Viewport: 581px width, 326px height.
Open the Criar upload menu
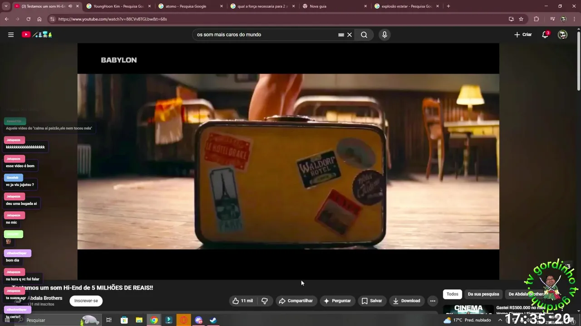click(x=523, y=34)
